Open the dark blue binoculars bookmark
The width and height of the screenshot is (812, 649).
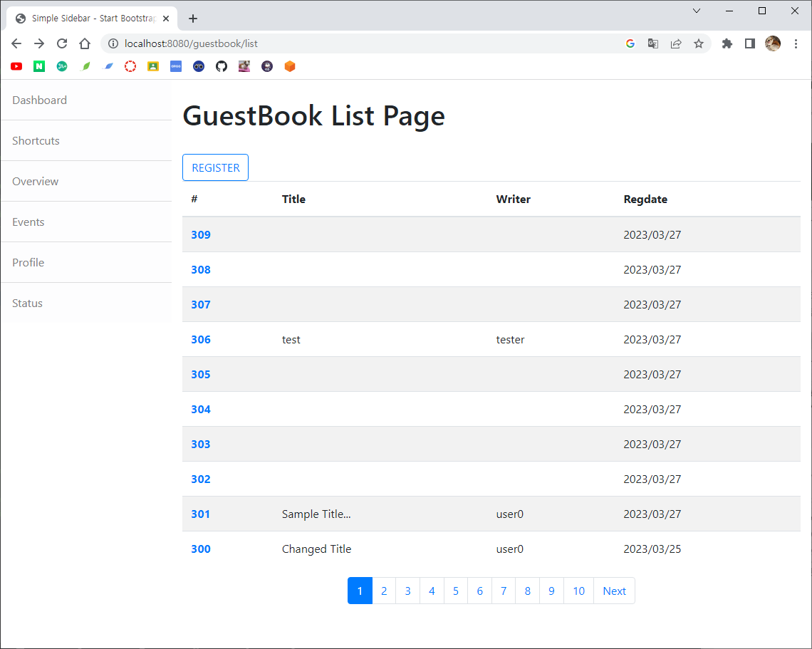point(199,66)
